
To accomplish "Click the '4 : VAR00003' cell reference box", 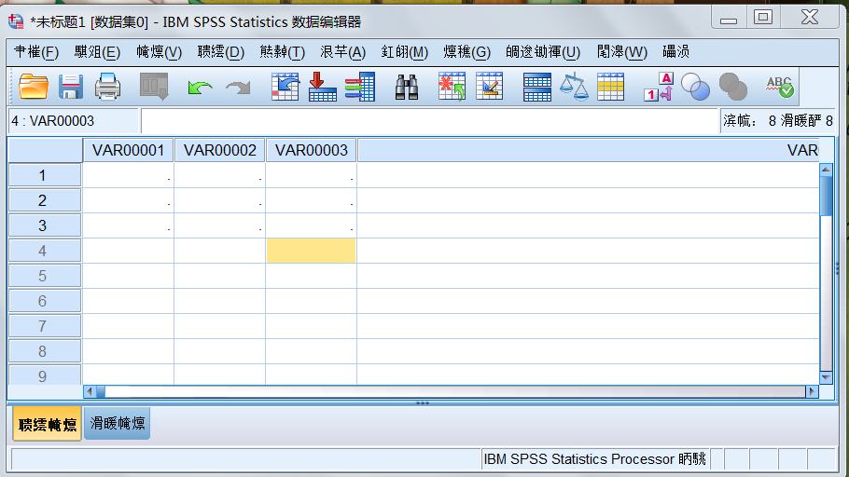I will pos(73,120).
